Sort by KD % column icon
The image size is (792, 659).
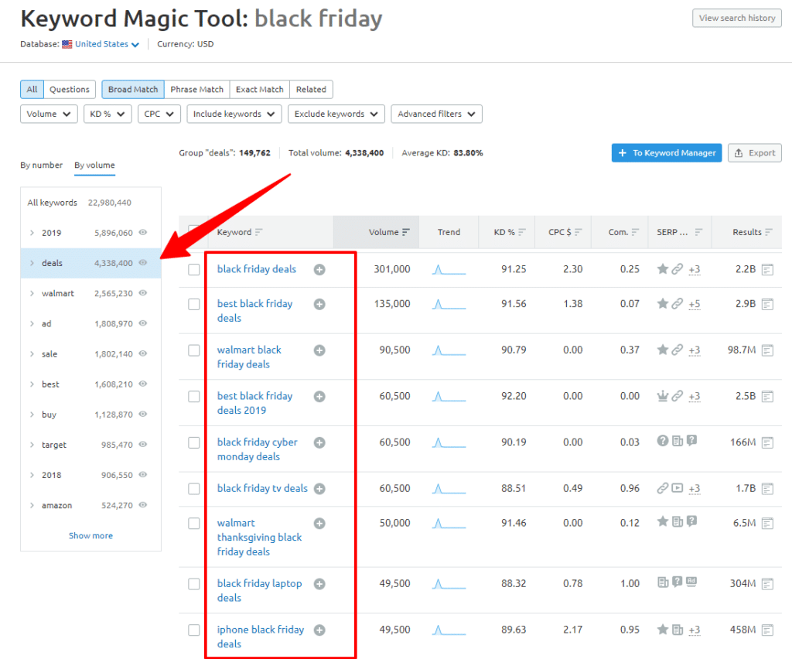[522, 232]
